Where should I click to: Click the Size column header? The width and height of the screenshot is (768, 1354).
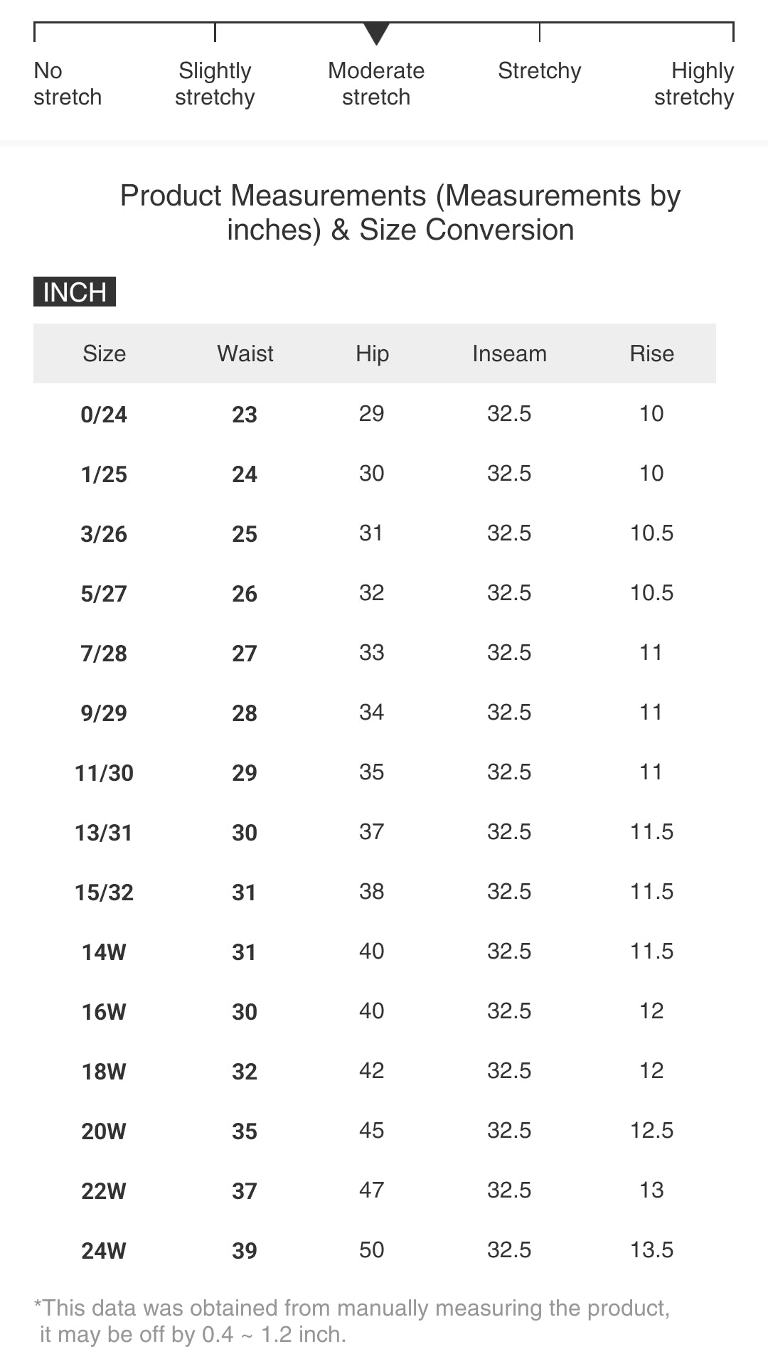(x=104, y=353)
